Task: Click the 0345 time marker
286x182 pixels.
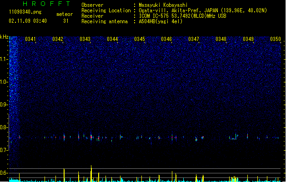Action: [140, 39]
